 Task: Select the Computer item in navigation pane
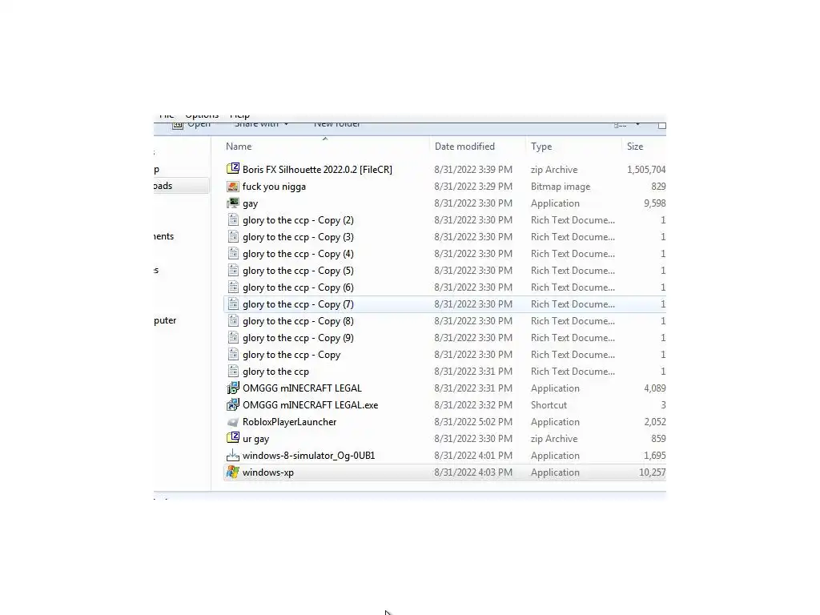[x=165, y=320]
